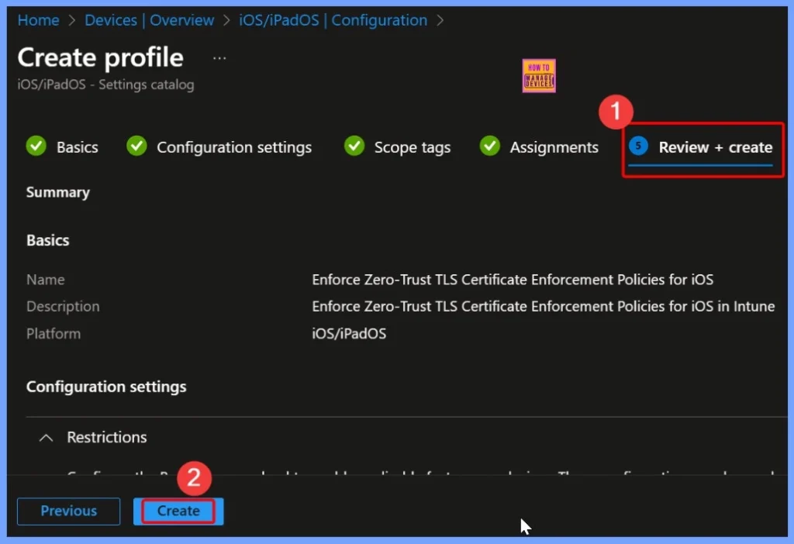Viewport: 794px width, 544px height.
Task: Click the breadcrumb chevron after Home
Action: [70, 20]
